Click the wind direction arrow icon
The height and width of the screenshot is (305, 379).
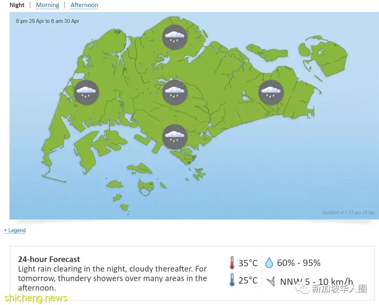[271, 281]
